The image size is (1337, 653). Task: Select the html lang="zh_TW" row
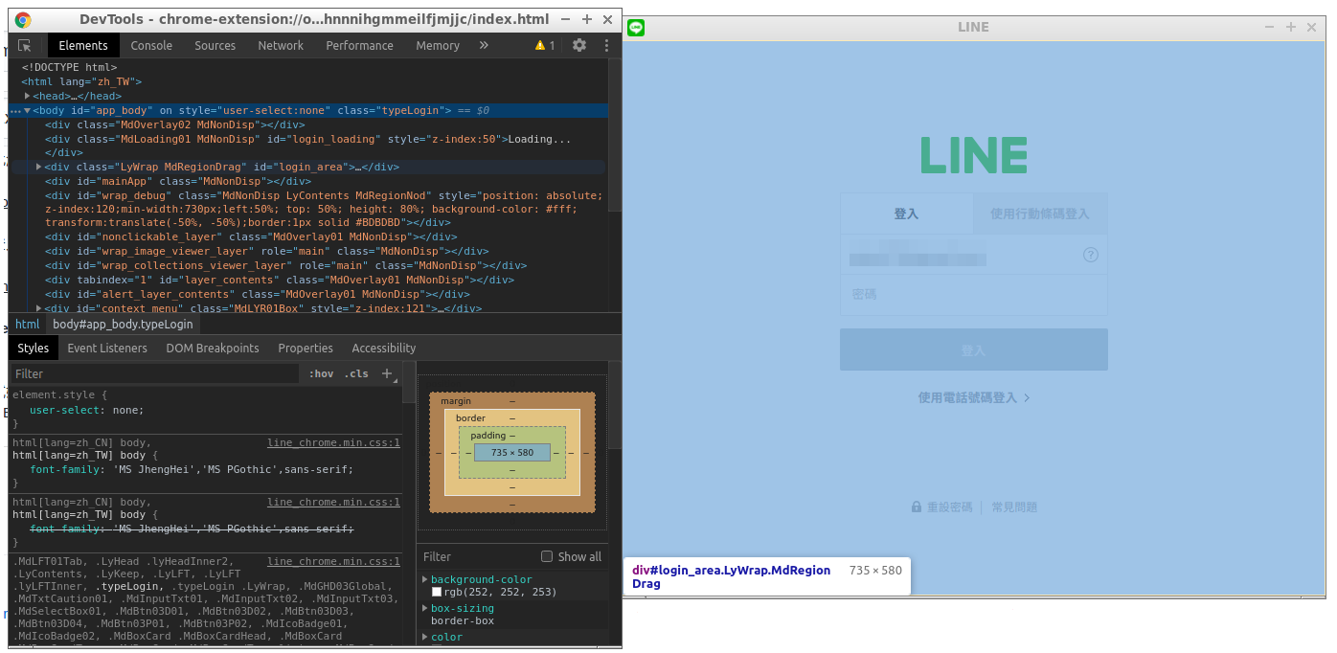(81, 81)
